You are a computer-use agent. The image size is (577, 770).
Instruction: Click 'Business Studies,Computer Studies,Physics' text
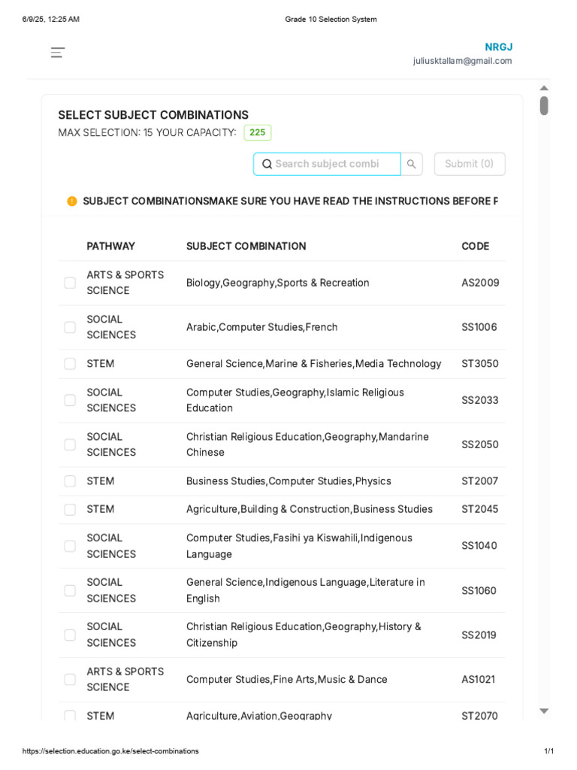(288, 480)
